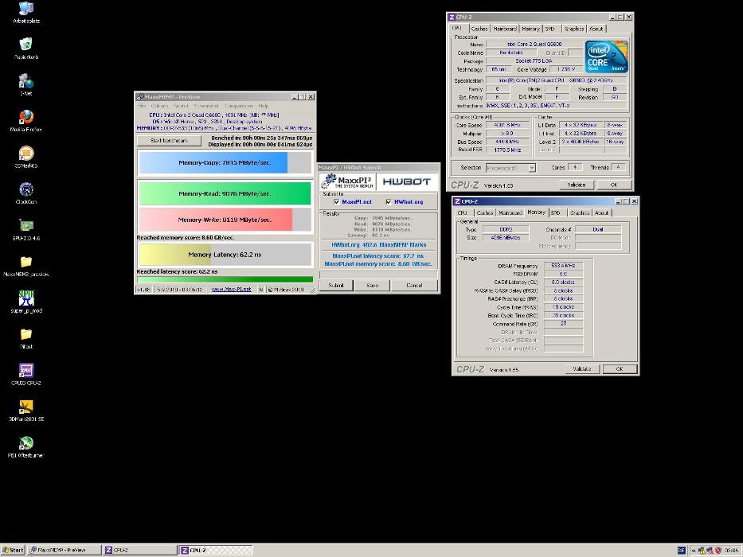Switch to Memory tab in CPU-Z processor window
Screen dimensions: 743x557
point(530,29)
